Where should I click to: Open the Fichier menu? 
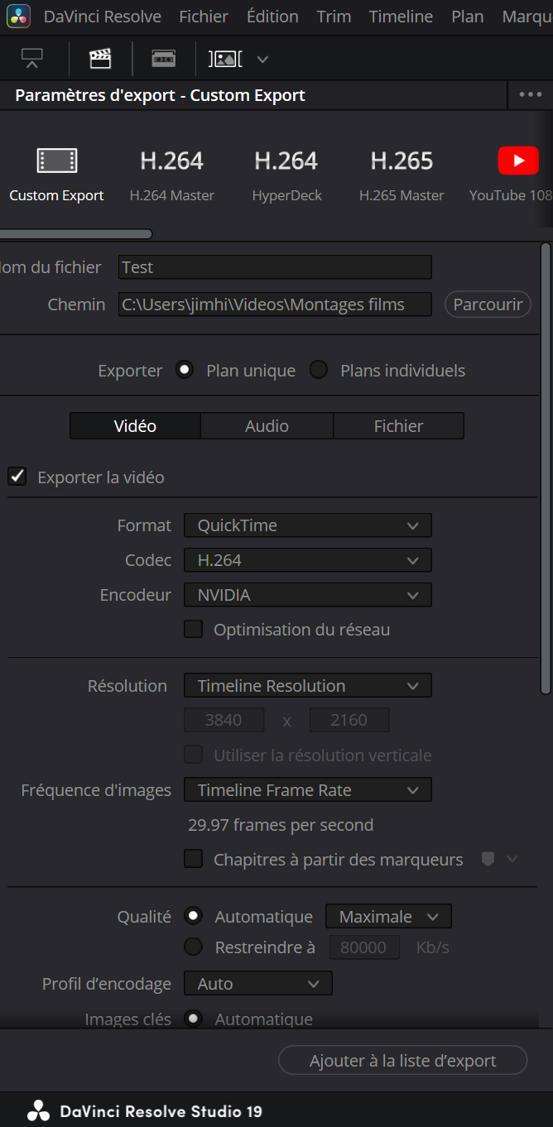coord(204,17)
